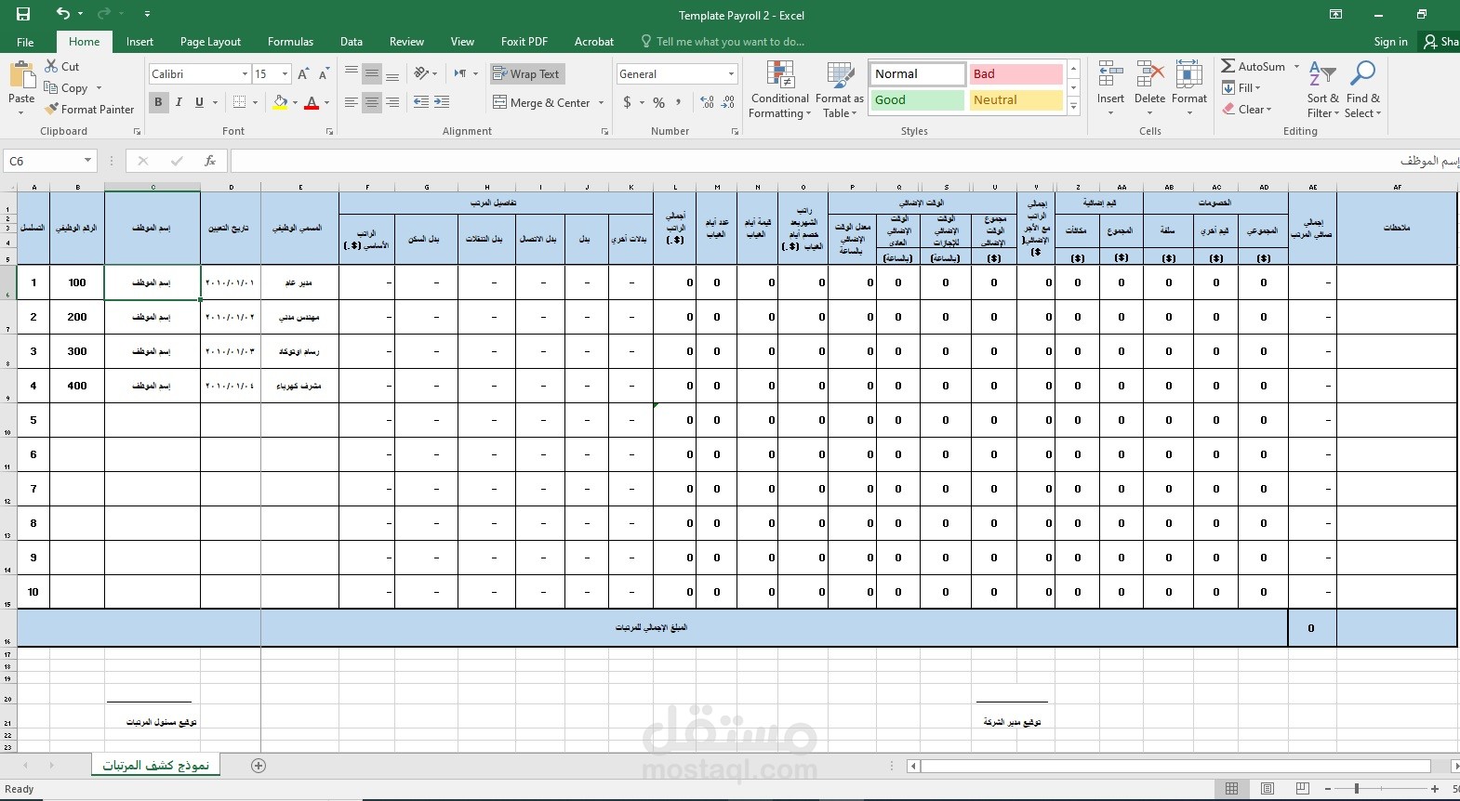Increase the indent
Image resolution: width=1460 pixels, height=801 pixels.
(442, 102)
